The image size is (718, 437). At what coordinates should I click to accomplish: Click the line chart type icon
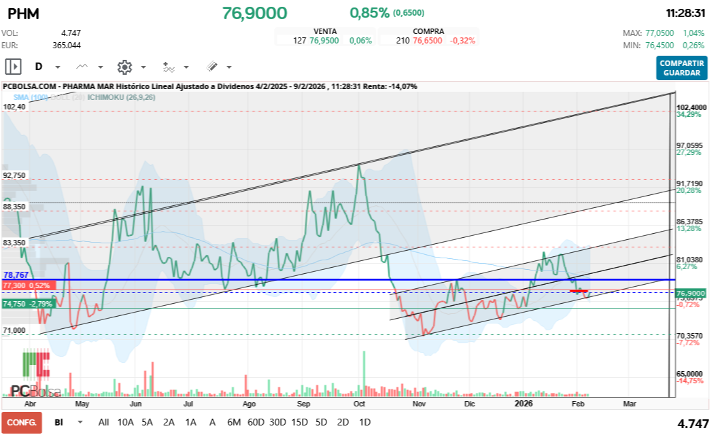click(82, 67)
